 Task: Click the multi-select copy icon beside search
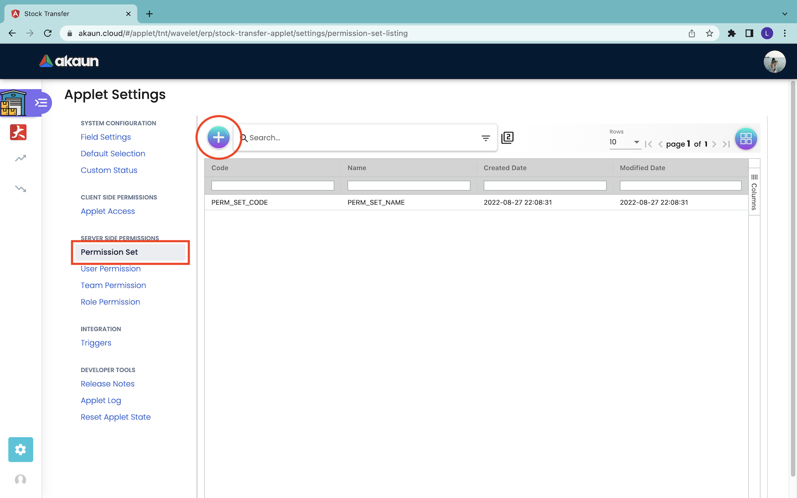coord(508,138)
